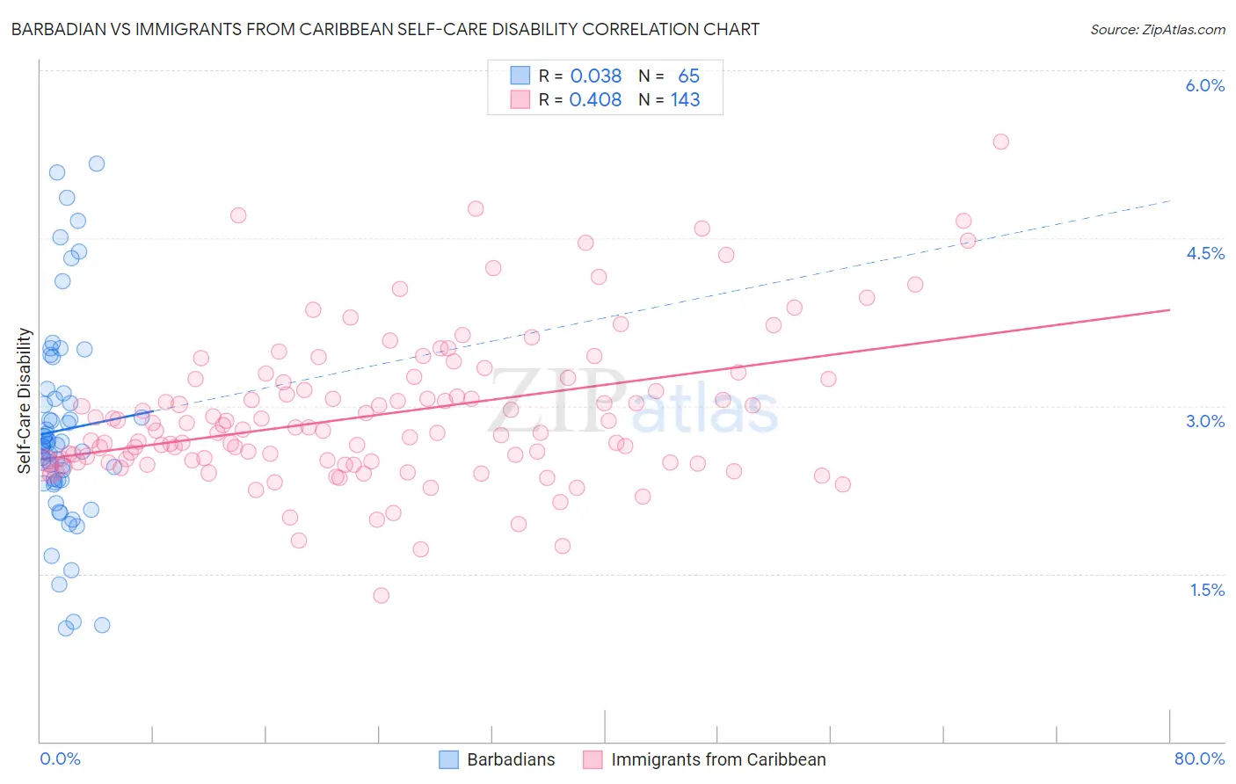The width and height of the screenshot is (1236, 784).
Task: Click the Self-Care Disability axis label
Action: point(24,401)
